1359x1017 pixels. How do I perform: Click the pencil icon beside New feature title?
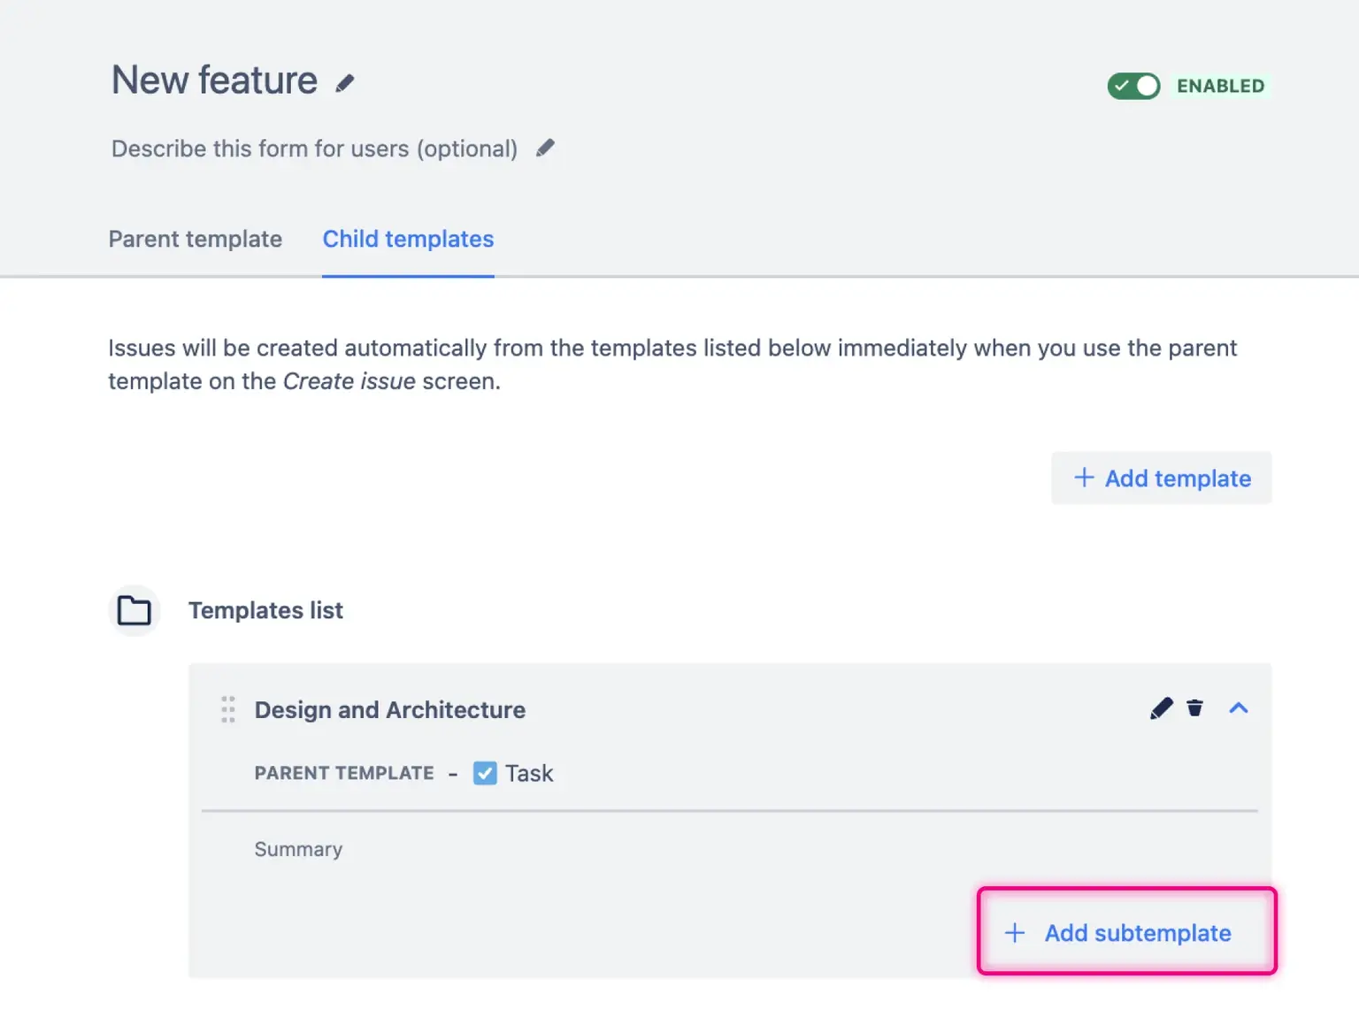(x=345, y=83)
